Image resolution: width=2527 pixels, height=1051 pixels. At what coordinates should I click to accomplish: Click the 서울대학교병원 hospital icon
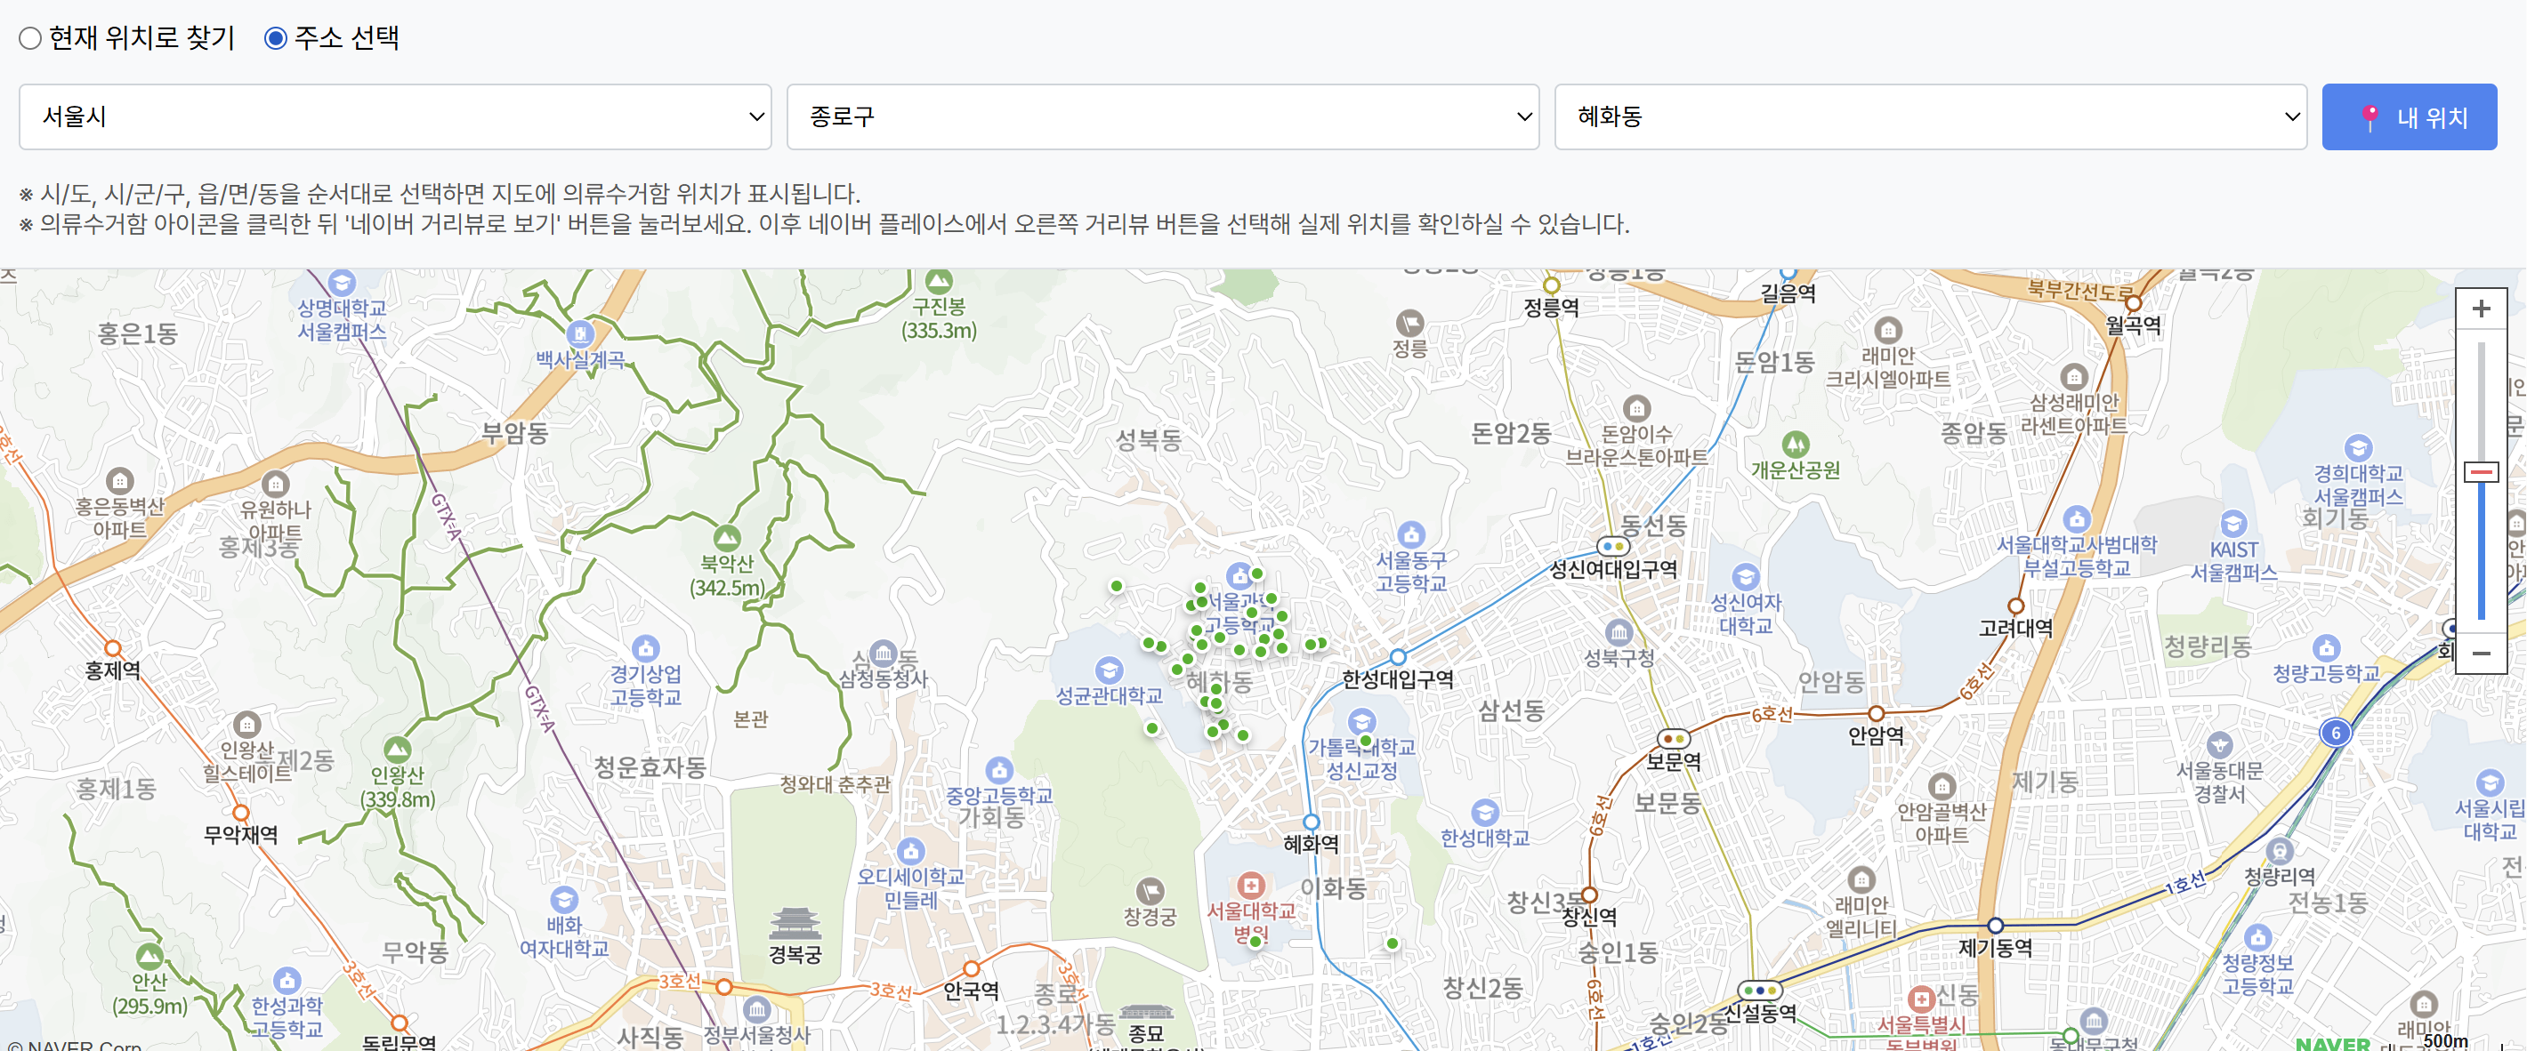click(1250, 886)
